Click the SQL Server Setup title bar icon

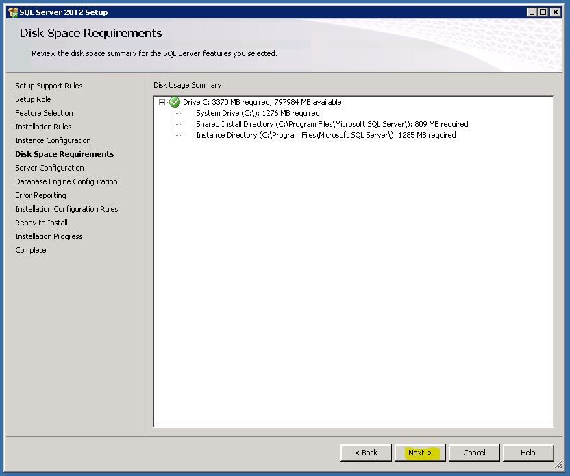(13, 12)
